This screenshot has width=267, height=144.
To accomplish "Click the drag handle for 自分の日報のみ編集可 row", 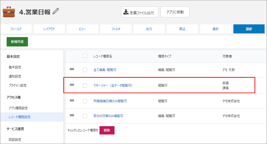I will (72, 115).
